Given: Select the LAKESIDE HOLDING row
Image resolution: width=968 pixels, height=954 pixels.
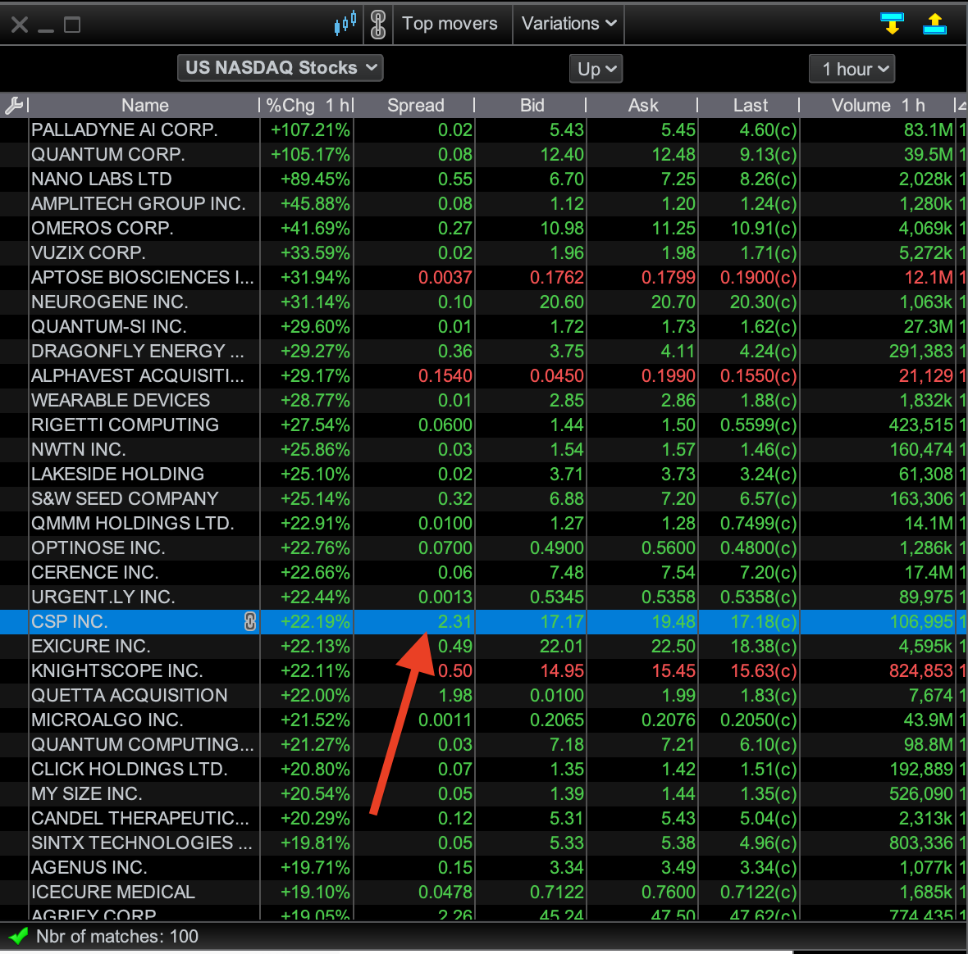Looking at the screenshot, I should 484,475.
